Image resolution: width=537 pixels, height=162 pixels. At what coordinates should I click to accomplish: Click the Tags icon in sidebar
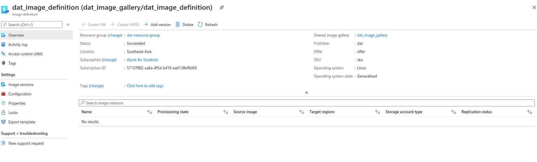pyautogui.click(x=4, y=63)
